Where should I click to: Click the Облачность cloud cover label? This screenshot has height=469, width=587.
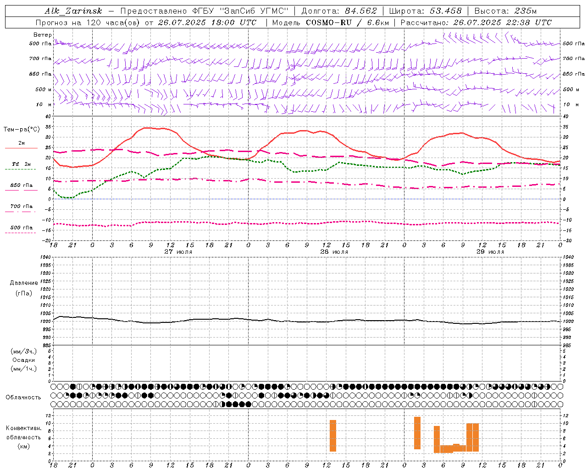pyautogui.click(x=23, y=397)
